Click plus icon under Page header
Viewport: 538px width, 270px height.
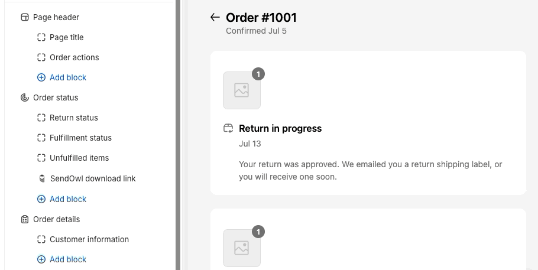[41, 77]
